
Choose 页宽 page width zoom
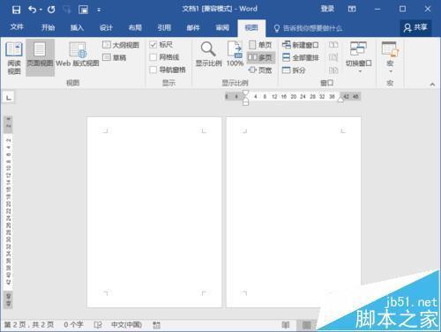(260, 70)
